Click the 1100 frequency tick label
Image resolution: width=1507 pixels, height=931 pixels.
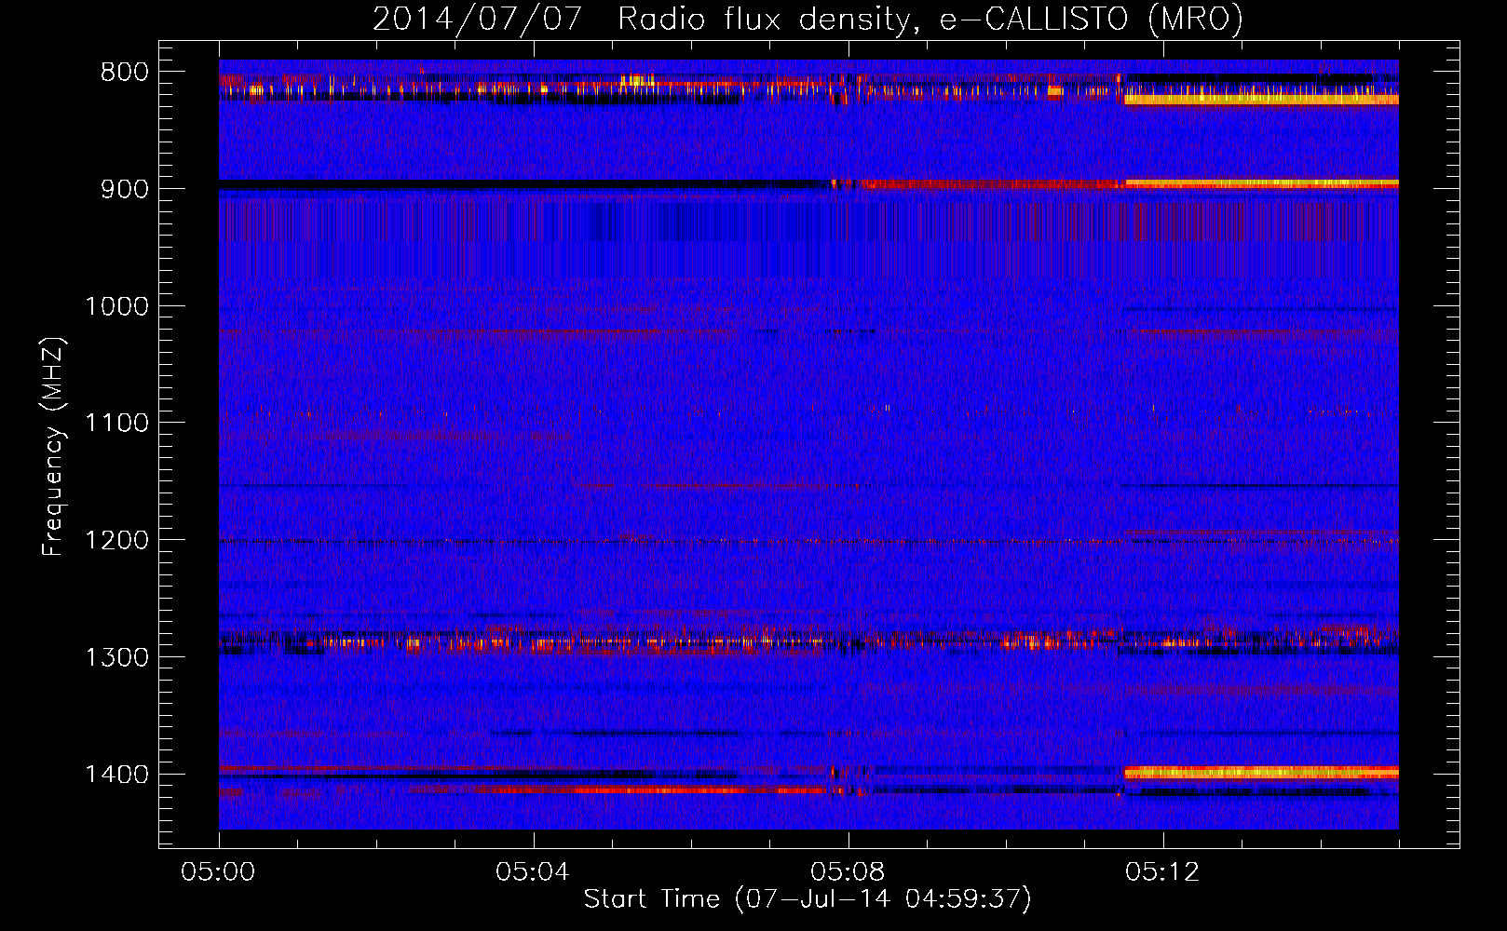(x=116, y=424)
